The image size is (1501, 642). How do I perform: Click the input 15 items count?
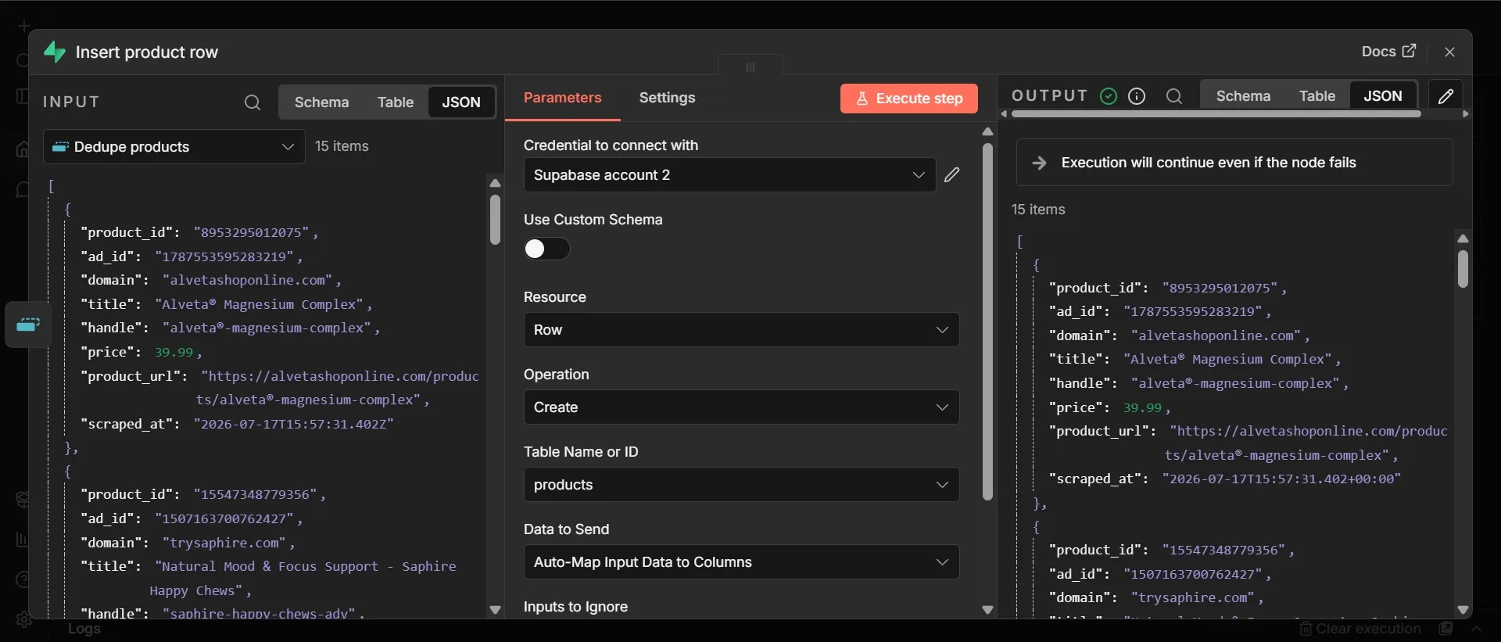[x=342, y=146]
